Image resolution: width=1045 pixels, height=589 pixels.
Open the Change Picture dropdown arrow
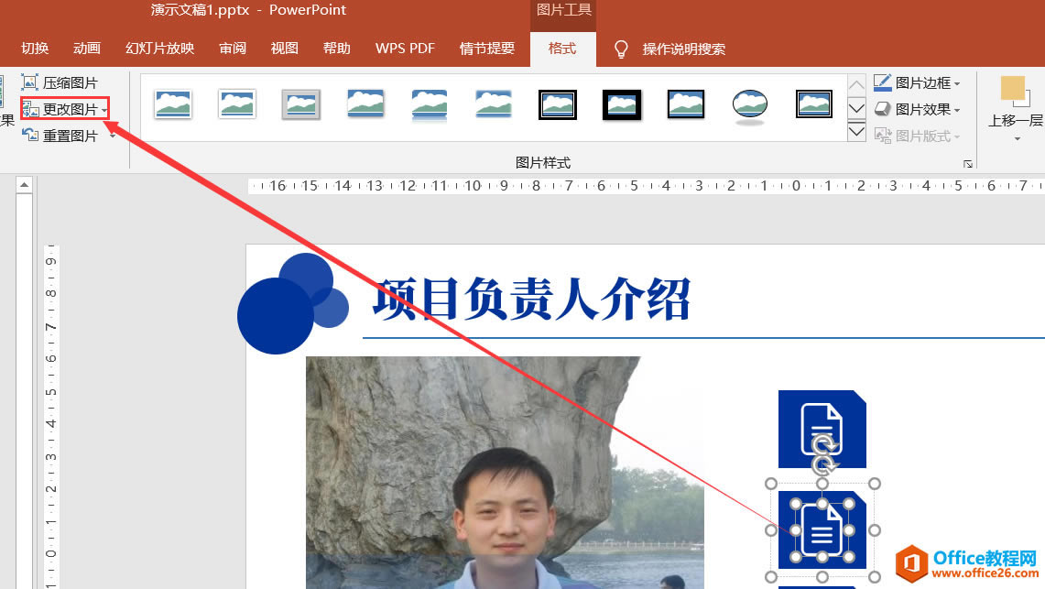104,111
